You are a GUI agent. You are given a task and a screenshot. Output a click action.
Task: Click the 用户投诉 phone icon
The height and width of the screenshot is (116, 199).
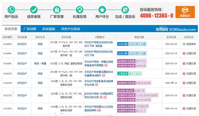coord(11,10)
